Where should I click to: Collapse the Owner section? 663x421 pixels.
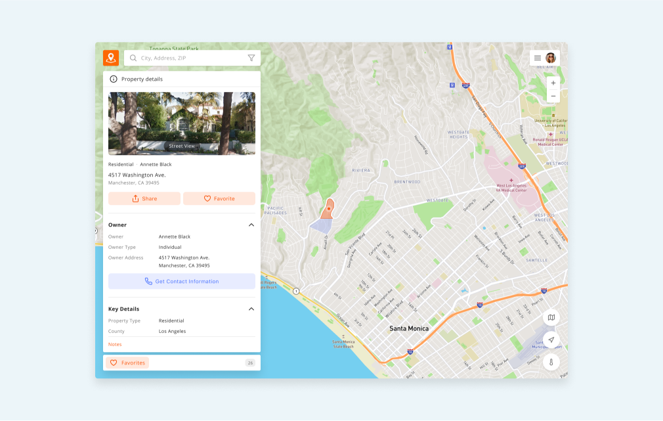[x=251, y=225]
